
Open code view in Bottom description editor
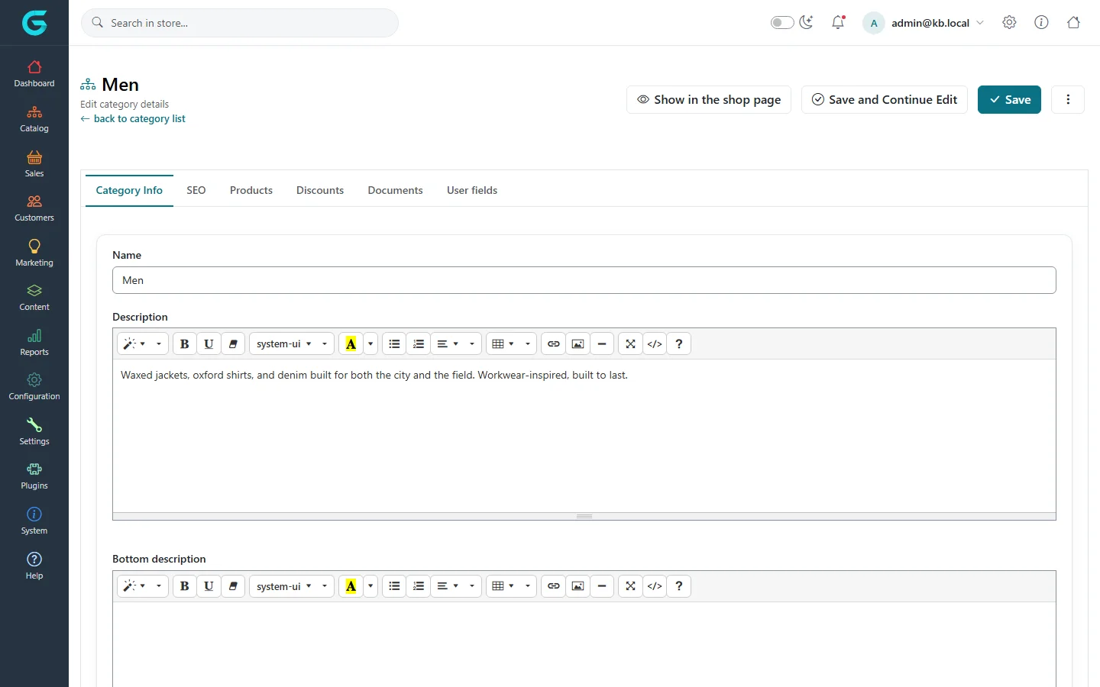(655, 586)
